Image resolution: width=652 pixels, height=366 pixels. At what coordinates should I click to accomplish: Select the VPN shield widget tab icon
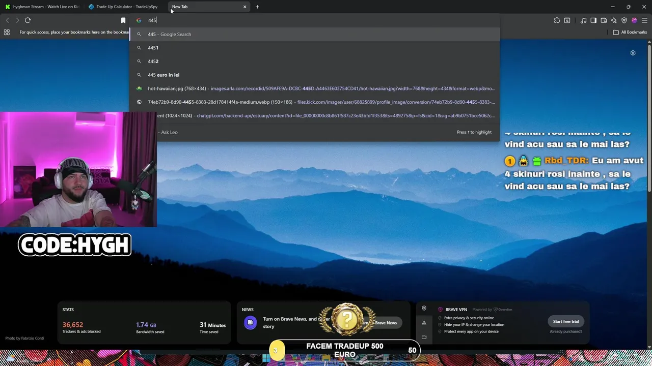pyautogui.click(x=424, y=309)
